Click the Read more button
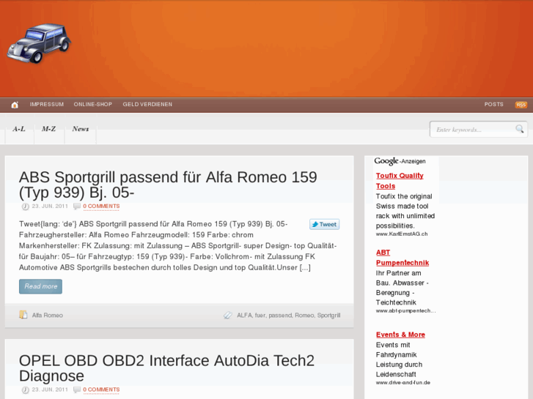The width and height of the screenshot is (533, 399). [40, 286]
